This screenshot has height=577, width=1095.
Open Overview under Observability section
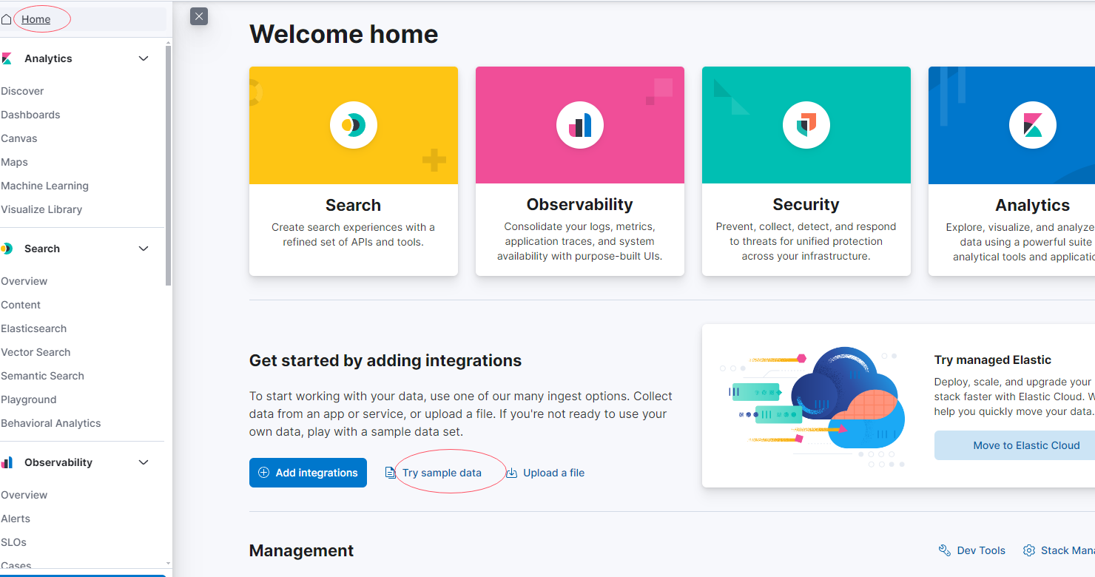(x=24, y=495)
